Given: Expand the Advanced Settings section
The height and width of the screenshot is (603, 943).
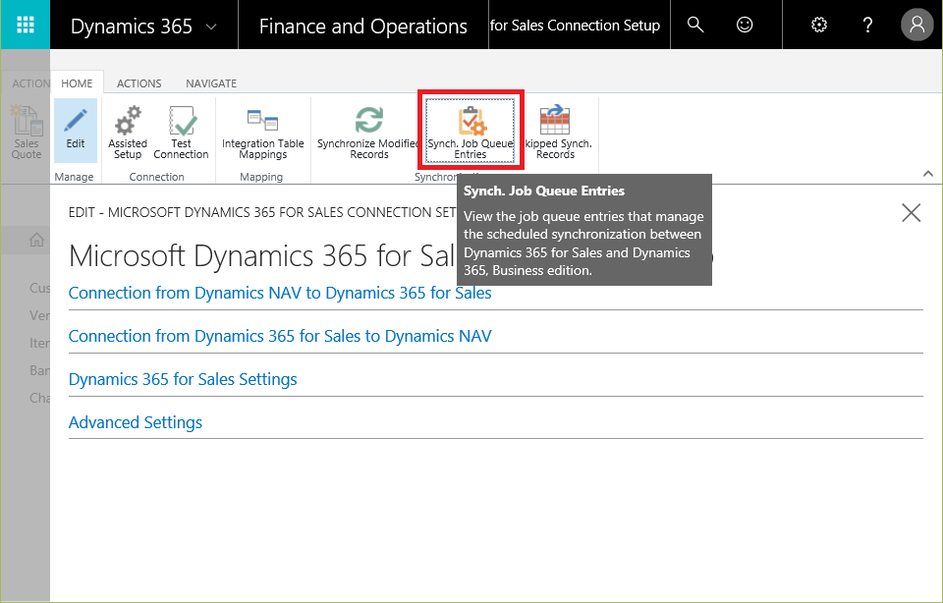Looking at the screenshot, I should click(x=136, y=422).
